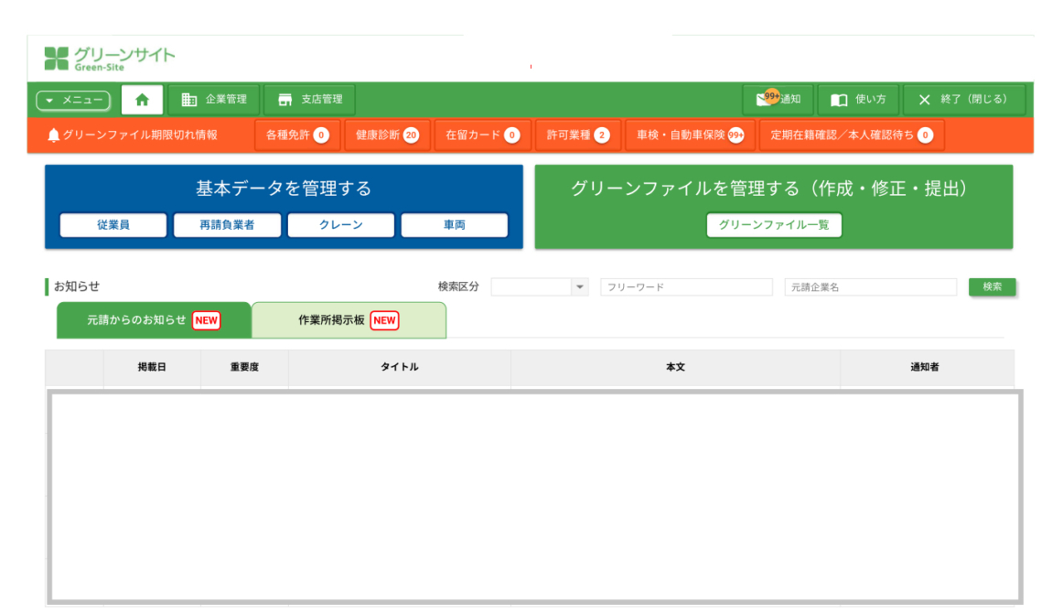
Task: Open 企業管理 company management
Action: pyautogui.click(x=214, y=100)
